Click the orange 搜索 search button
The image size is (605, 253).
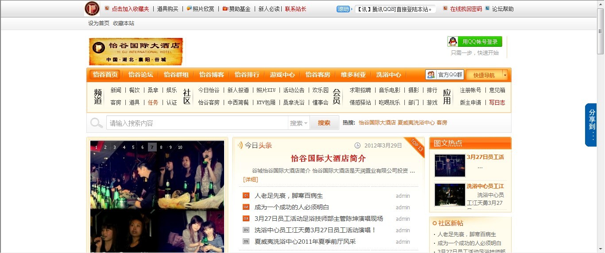[x=324, y=123]
